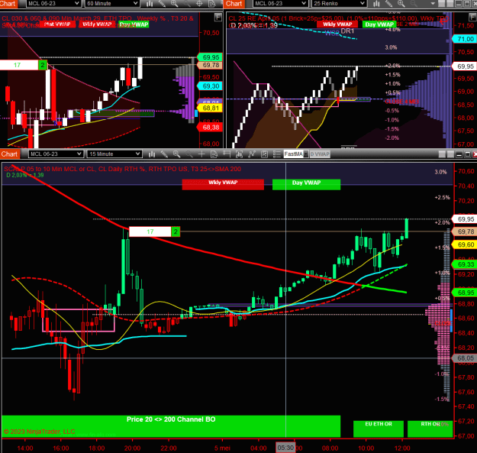Image resolution: width=477 pixels, height=453 pixels.
Task: Select drawing tools pencil in 25 Renko chart
Action: pos(388,4)
